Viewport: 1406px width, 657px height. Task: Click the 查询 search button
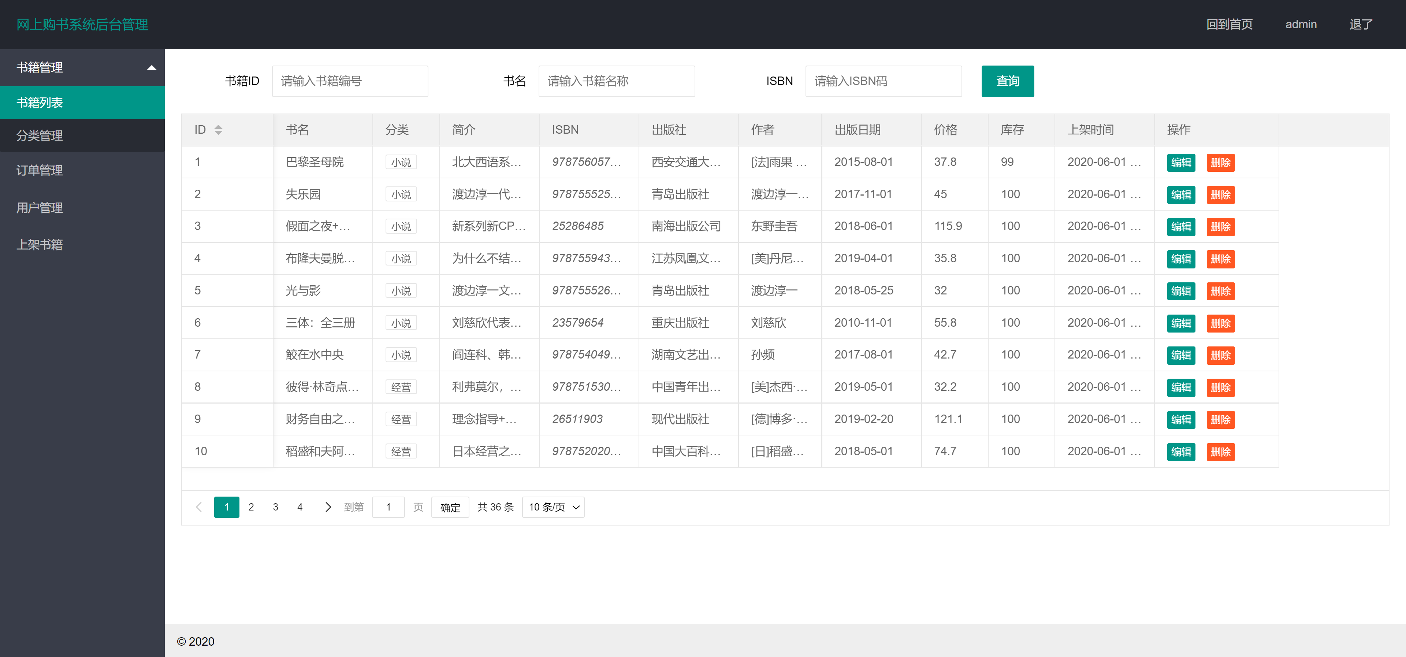pos(1008,81)
